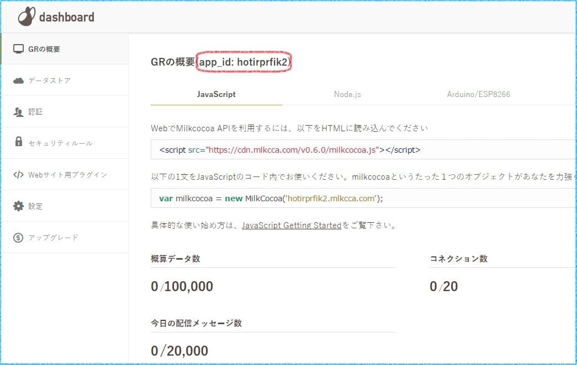Open the JavaScript Getting Started link
577x365 pixels.
point(292,226)
